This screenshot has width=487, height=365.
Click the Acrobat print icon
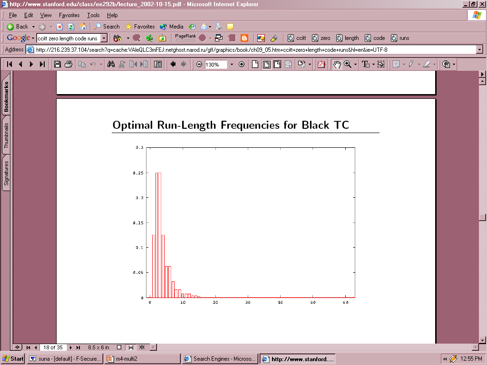(68, 64)
